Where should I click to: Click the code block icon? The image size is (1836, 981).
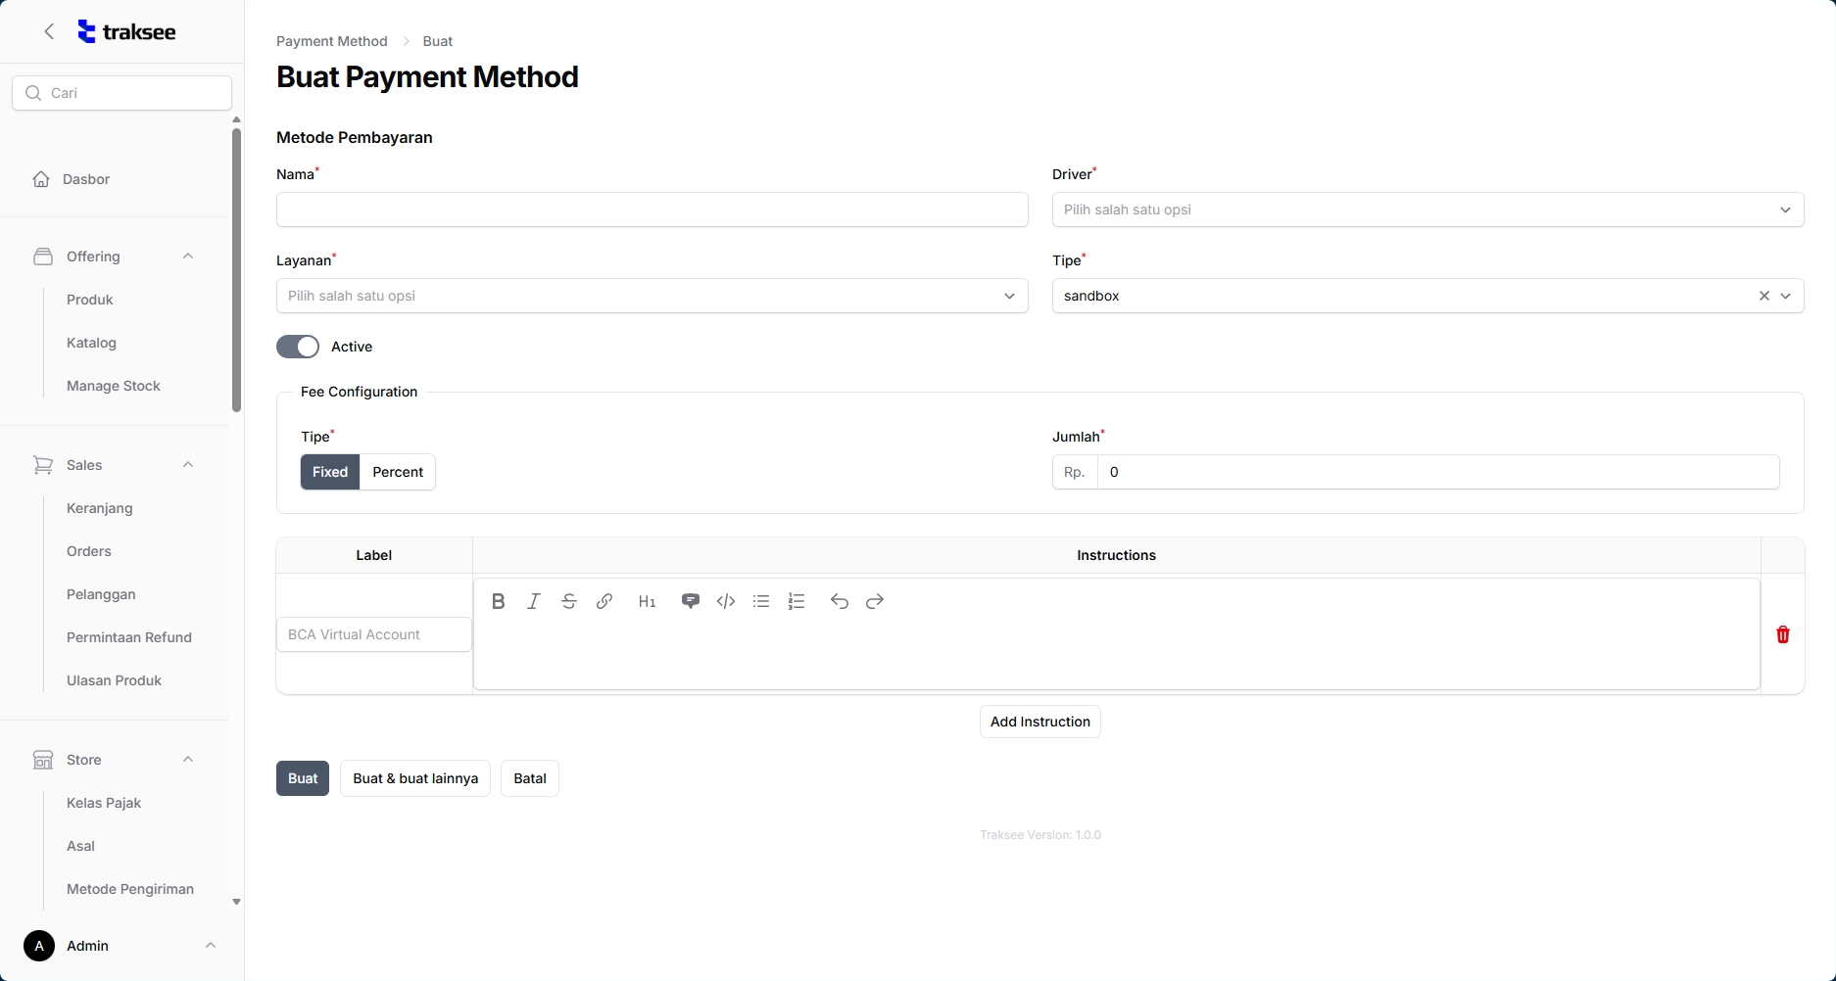point(726,601)
